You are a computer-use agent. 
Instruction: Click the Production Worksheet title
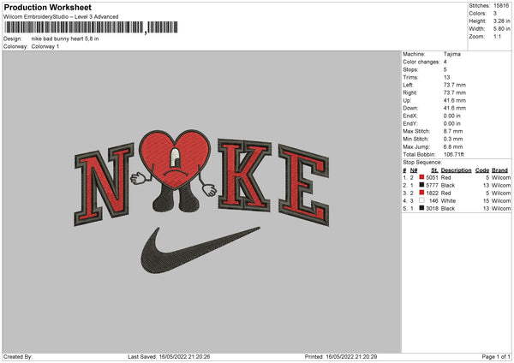pyautogui.click(x=47, y=7)
